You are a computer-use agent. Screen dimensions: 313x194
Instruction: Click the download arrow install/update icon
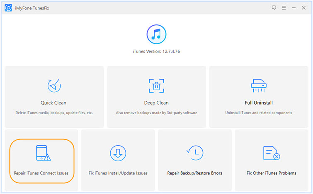(x=118, y=153)
